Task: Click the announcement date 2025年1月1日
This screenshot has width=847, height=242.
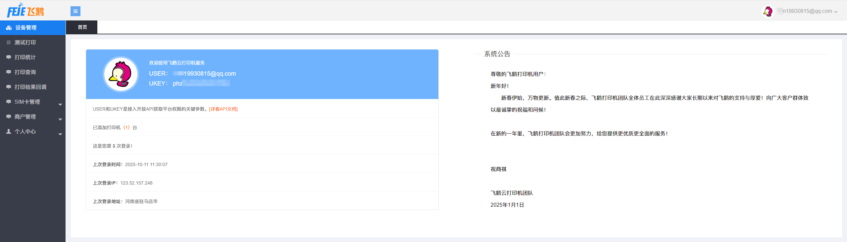Action: point(507,205)
